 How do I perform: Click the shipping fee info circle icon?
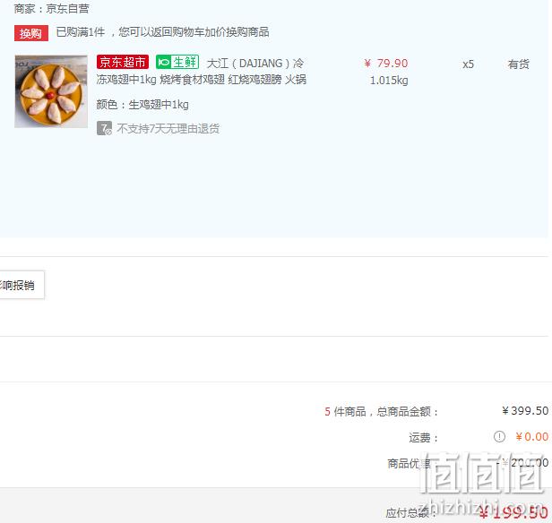pyautogui.click(x=499, y=437)
